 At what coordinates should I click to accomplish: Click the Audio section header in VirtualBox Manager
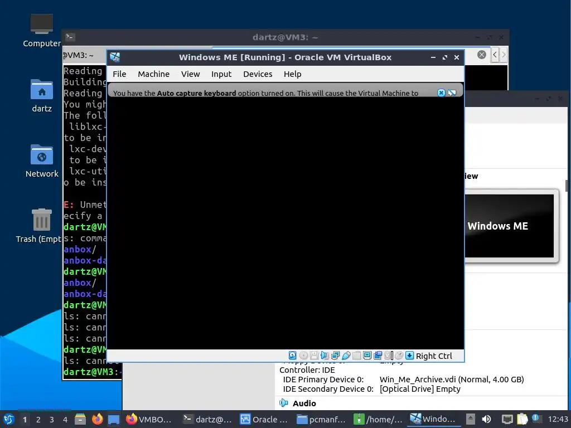[304, 403]
